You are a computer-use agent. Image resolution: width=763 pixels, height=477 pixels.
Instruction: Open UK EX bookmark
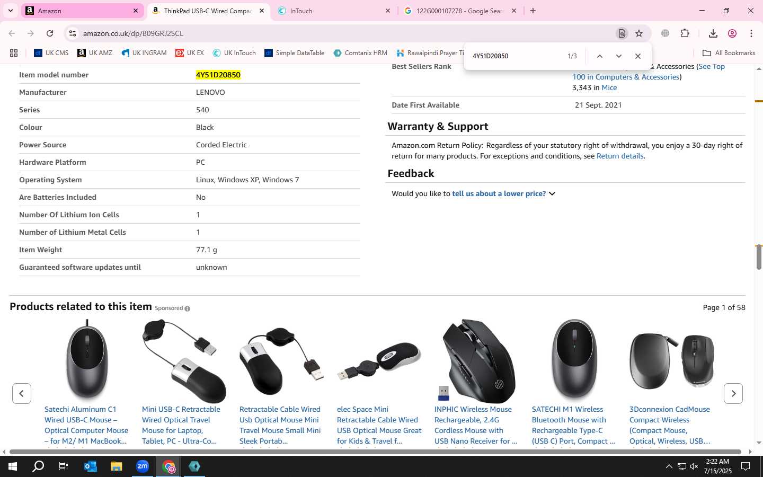click(190, 53)
